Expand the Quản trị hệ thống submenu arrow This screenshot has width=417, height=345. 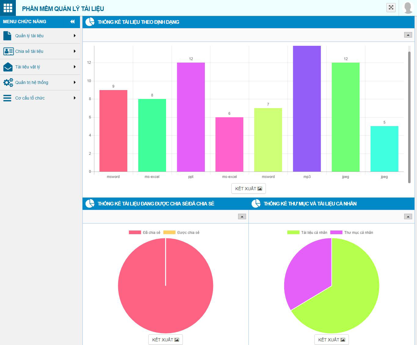click(x=74, y=82)
